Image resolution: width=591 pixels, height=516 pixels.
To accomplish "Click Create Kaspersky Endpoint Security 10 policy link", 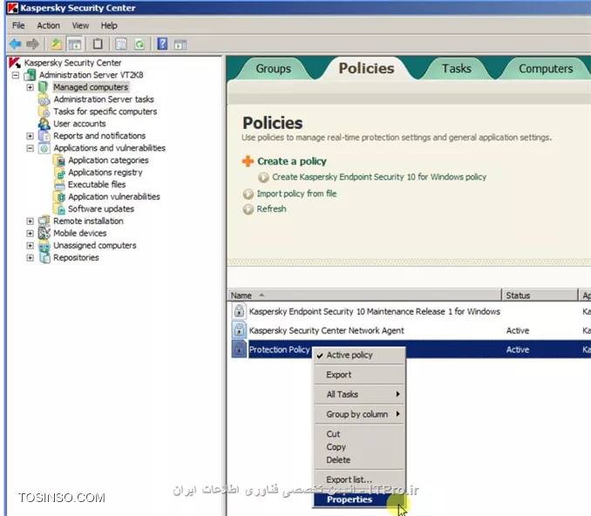I will click(x=379, y=177).
